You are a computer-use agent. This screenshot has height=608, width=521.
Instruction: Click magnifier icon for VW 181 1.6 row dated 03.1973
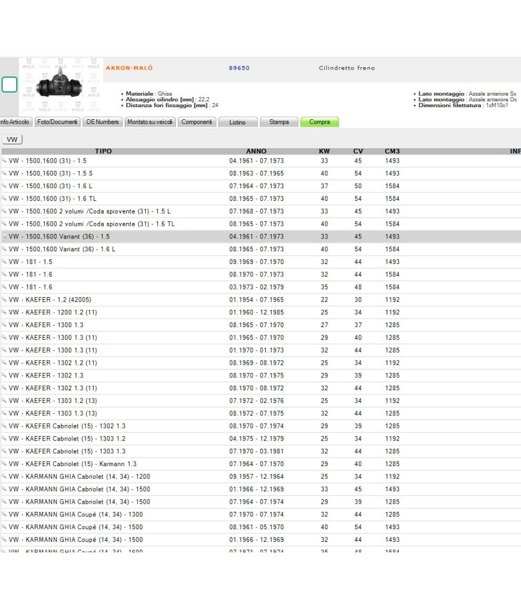point(4,287)
